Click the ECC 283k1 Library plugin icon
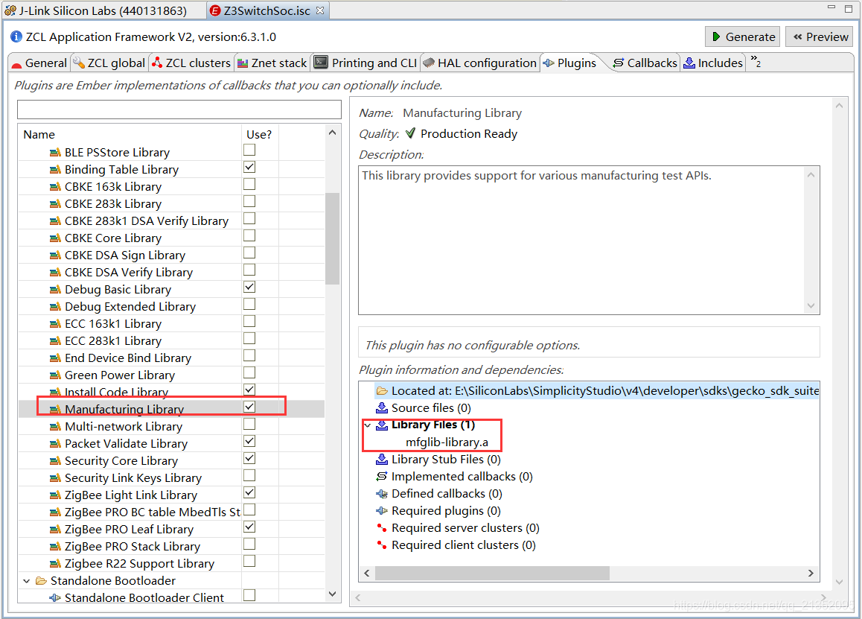Screen dimensions: 862x619 point(55,341)
